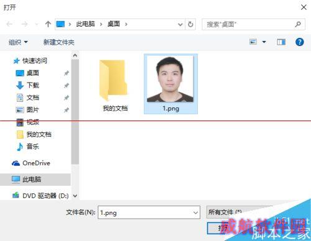Change view mode icon in toolbar

(x=253, y=42)
